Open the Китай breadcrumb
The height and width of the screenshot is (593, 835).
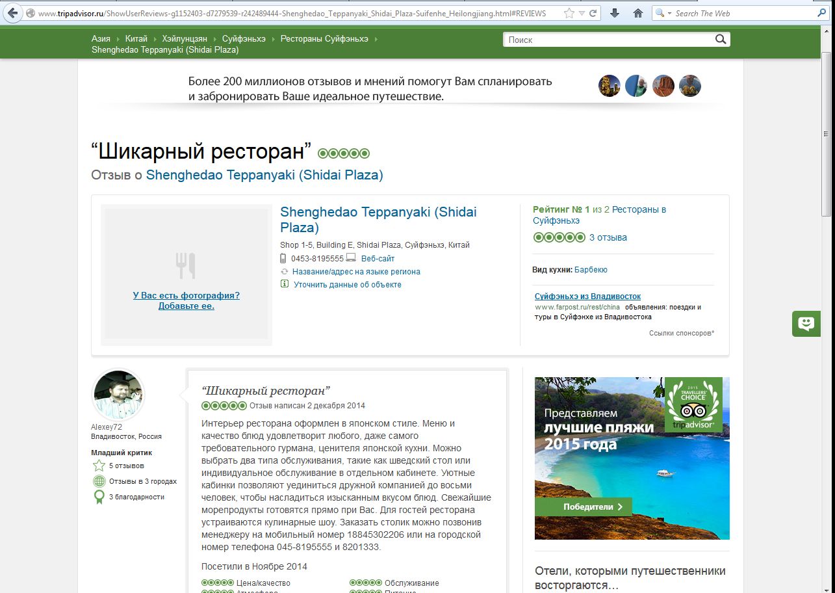click(x=136, y=39)
